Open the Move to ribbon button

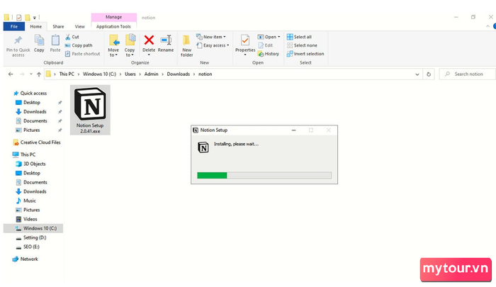click(113, 45)
